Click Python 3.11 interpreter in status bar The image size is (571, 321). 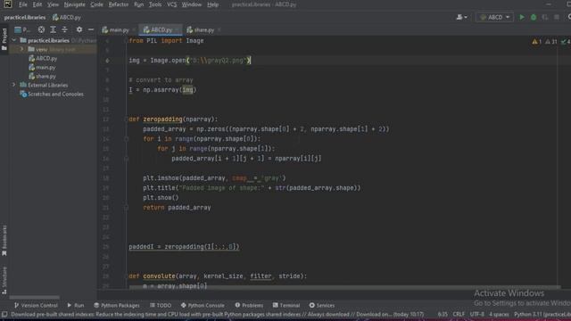(x=542, y=314)
